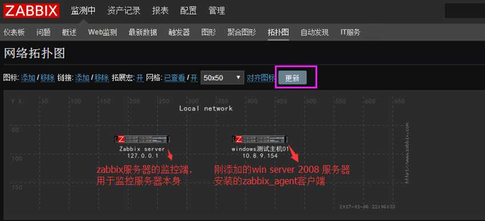Toggle grid 开 link after 已查看
Viewport: 485px width, 221px height.
pyautogui.click(x=193, y=78)
